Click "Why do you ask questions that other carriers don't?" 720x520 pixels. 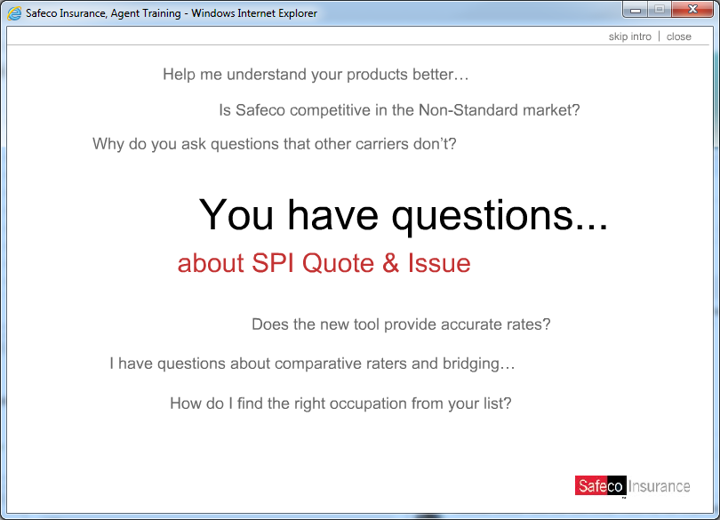pos(274,144)
